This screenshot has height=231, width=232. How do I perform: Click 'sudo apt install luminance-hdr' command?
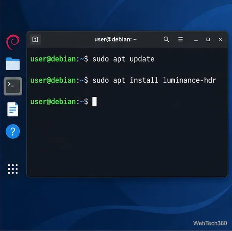(x=154, y=80)
